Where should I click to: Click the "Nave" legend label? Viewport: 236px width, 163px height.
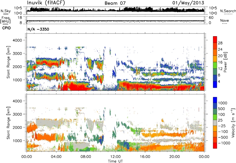click(224, 20)
